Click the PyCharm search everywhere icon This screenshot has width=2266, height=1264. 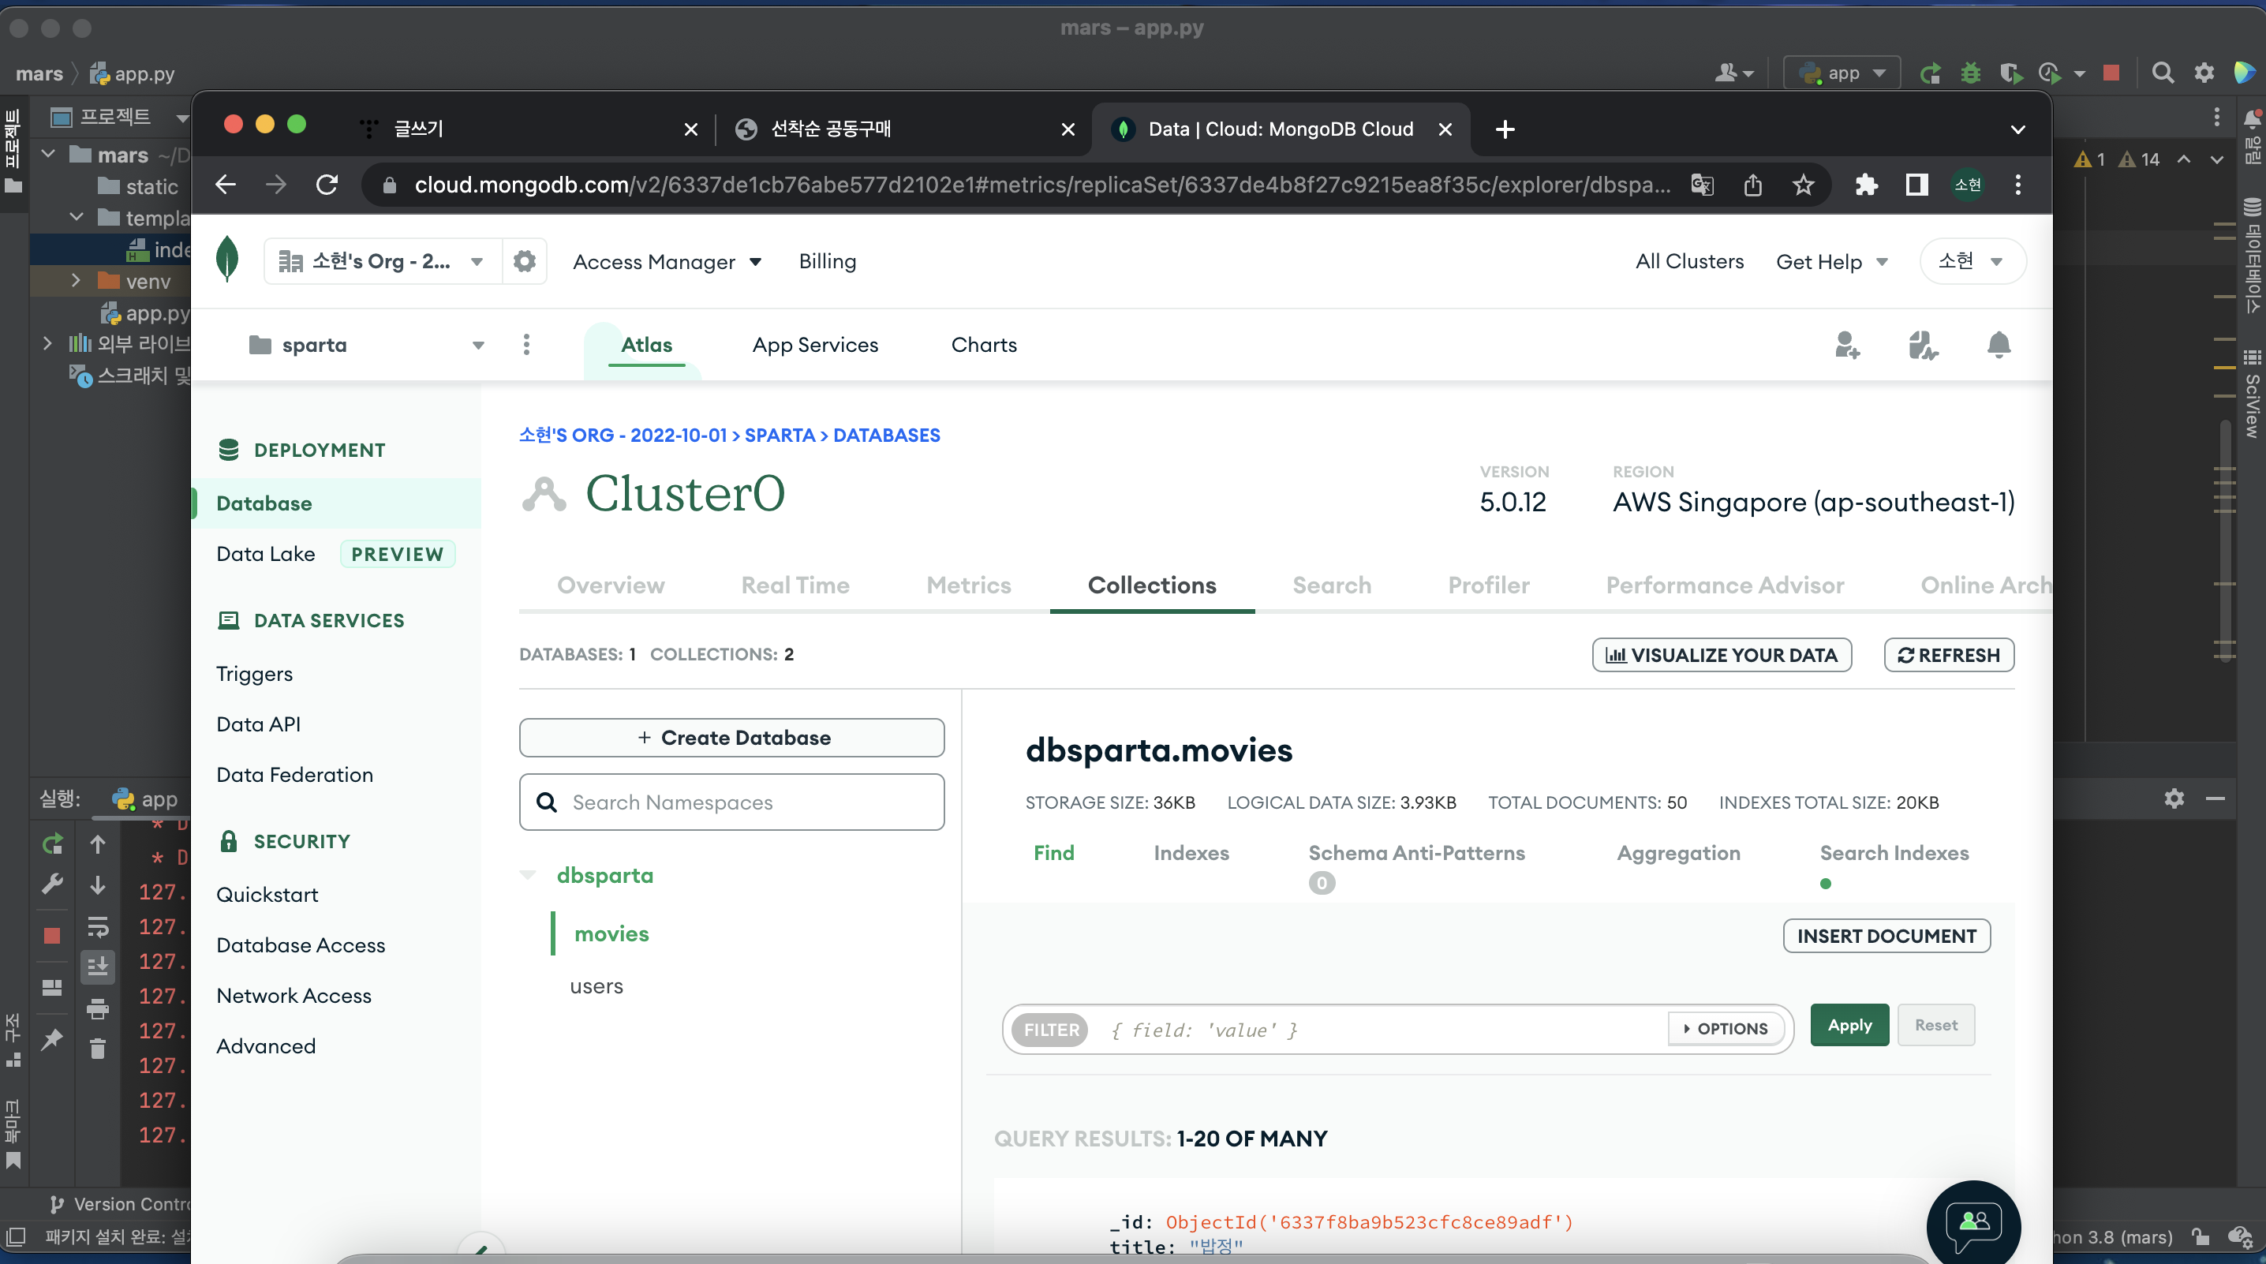(2162, 73)
